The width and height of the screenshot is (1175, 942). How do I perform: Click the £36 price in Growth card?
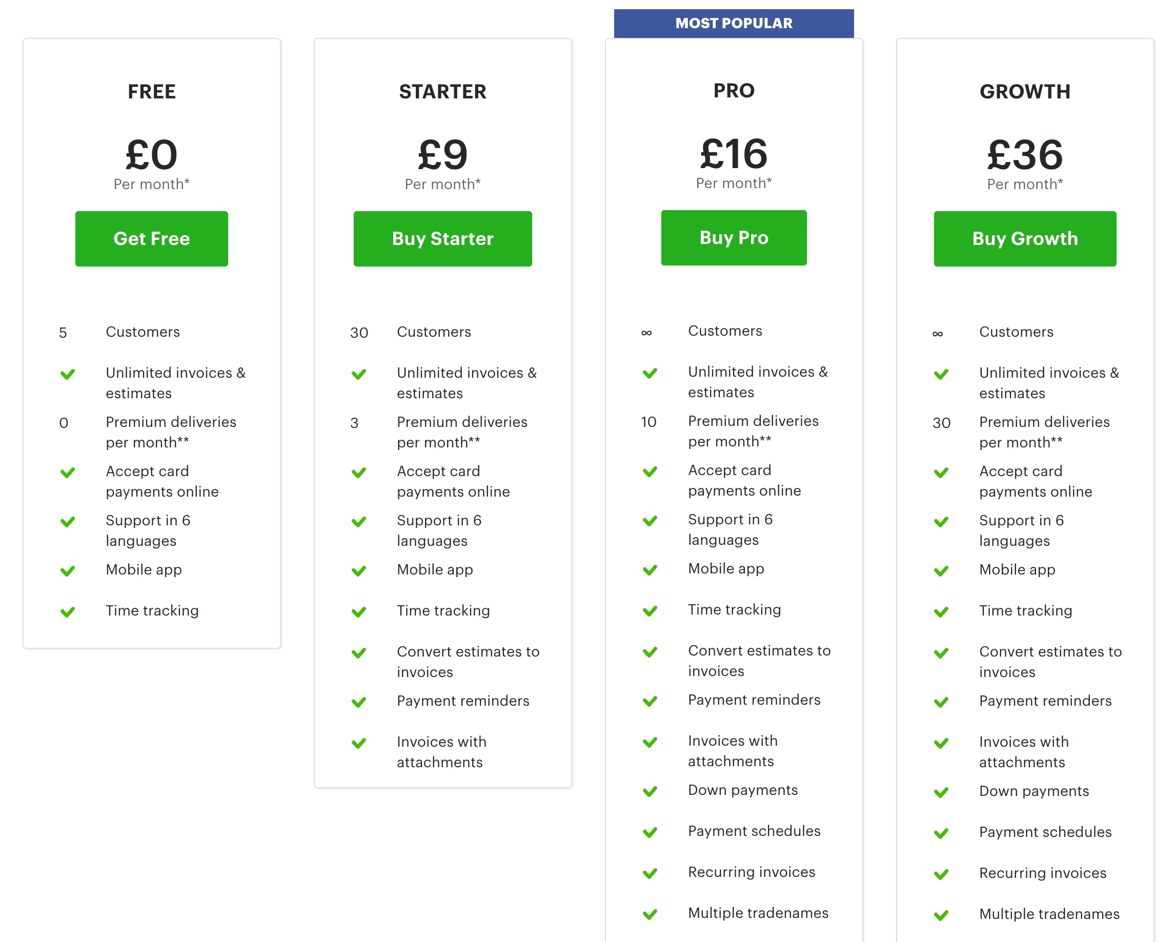coord(1024,156)
